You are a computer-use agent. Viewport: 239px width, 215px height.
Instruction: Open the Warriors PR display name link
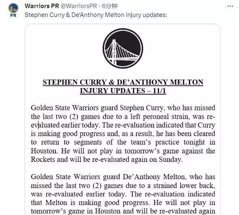(x=42, y=6)
